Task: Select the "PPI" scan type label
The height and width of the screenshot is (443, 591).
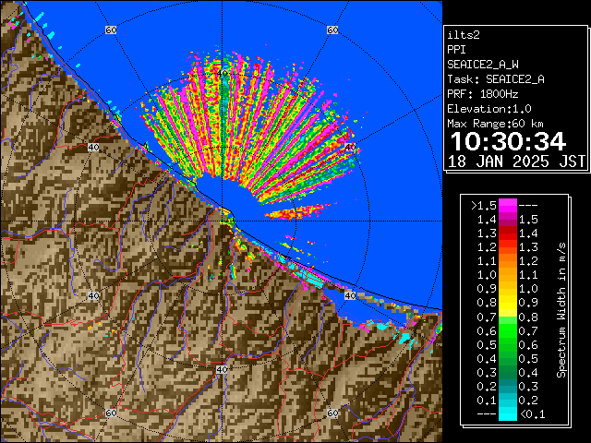Action: (x=456, y=50)
